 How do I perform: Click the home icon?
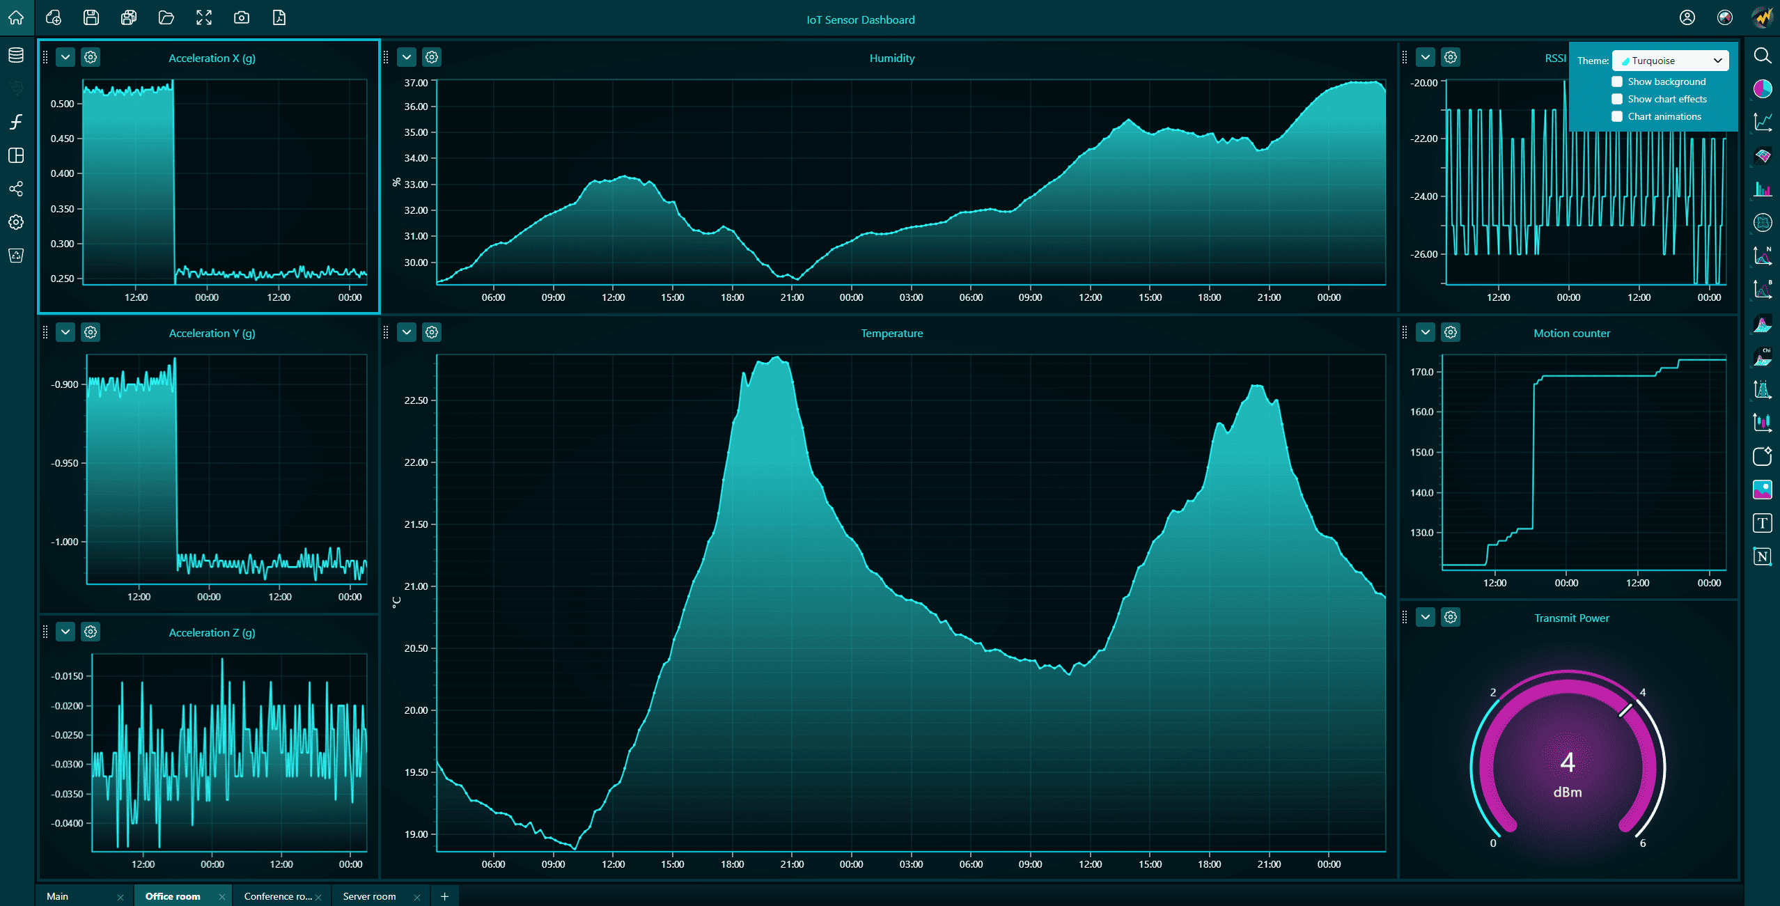pyautogui.click(x=16, y=17)
